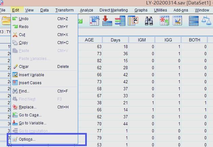213x147 pixels.
Task: Click the Open folder toolbar icon
Action: point(6,21)
